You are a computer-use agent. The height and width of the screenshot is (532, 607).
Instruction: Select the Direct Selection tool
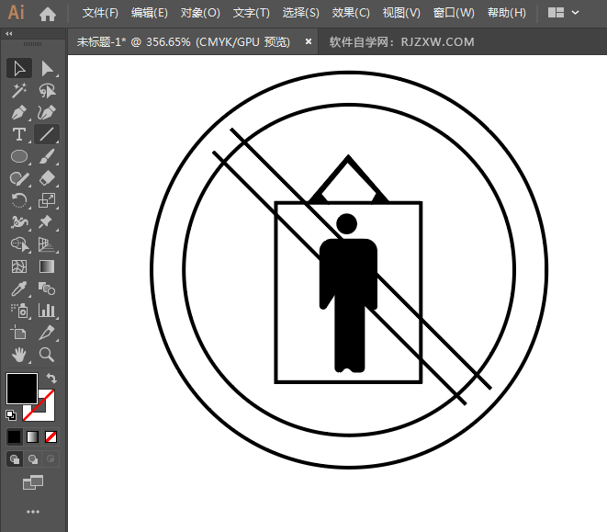click(x=47, y=68)
